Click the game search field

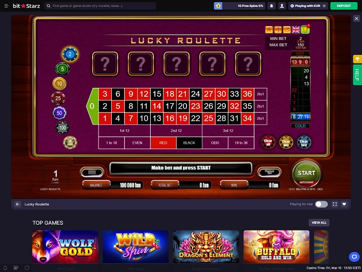tap(100, 6)
